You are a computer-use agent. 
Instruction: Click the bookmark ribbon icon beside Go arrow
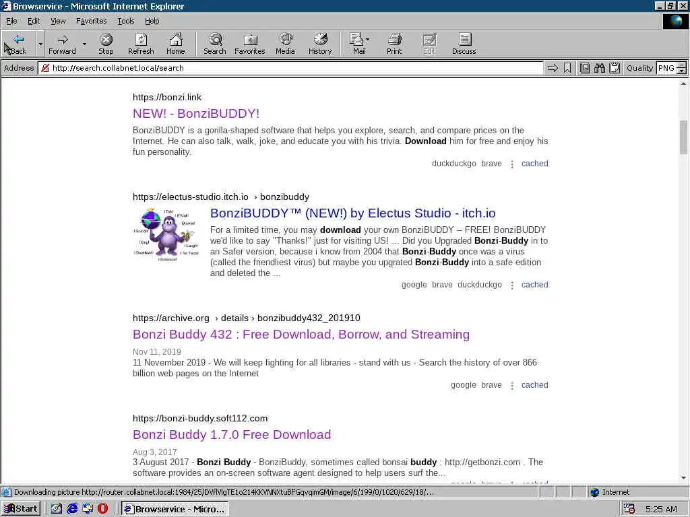coord(567,68)
